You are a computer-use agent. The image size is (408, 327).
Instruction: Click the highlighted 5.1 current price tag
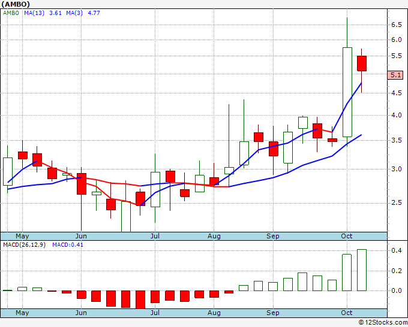[x=395, y=75]
